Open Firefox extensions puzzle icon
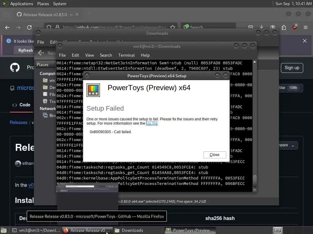Screen dimensions: 313x234 coord(284,27)
